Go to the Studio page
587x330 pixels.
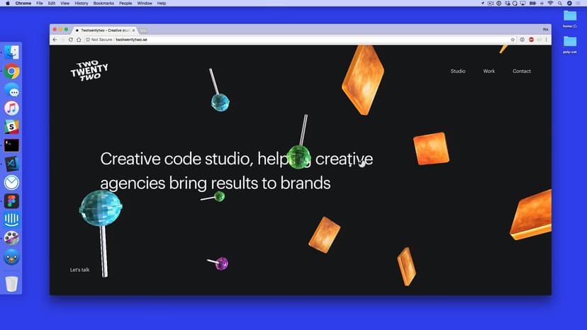click(458, 72)
